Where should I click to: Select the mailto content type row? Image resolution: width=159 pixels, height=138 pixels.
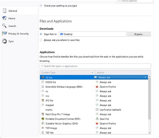point(94,110)
